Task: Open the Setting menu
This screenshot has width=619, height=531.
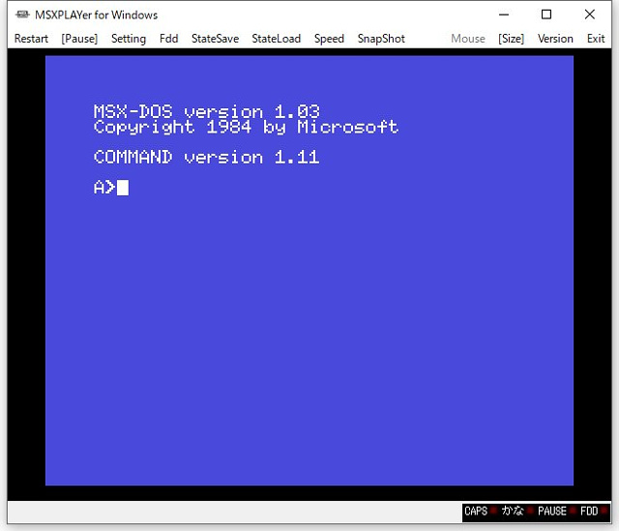Action: (129, 39)
